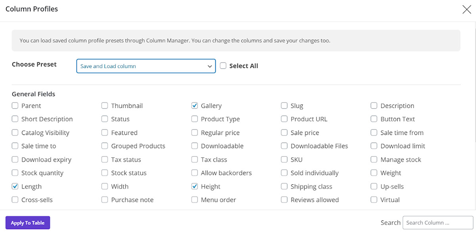Click the Search Column input field
Image resolution: width=476 pixels, height=233 pixels.
[x=438, y=222]
